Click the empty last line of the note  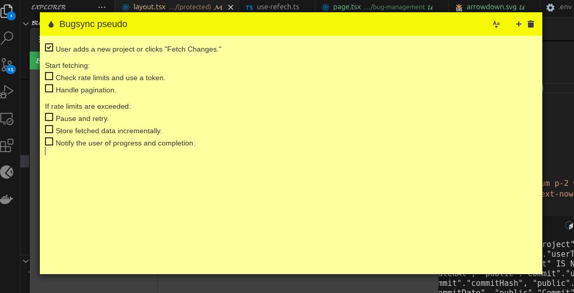coord(291,152)
